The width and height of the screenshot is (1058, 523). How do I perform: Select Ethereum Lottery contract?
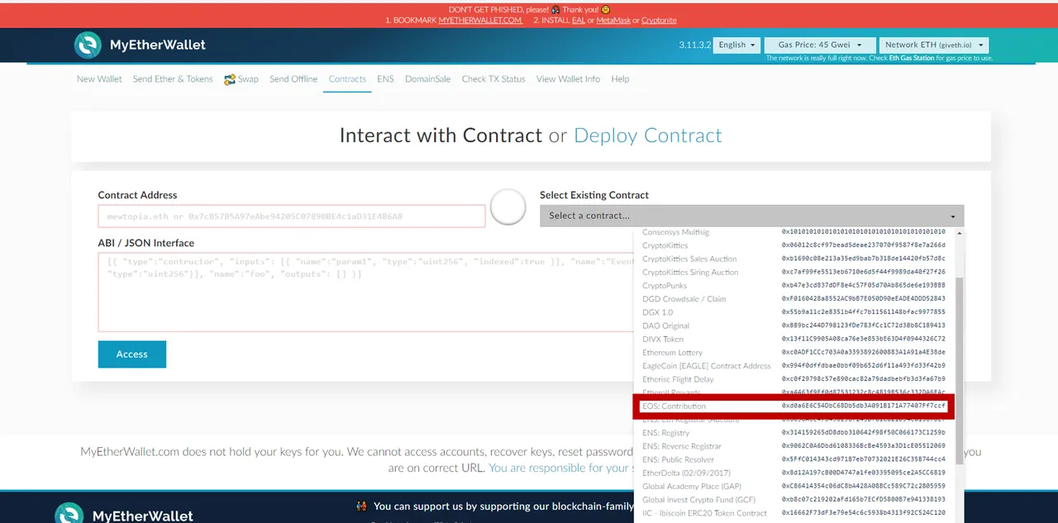pyautogui.click(x=793, y=352)
